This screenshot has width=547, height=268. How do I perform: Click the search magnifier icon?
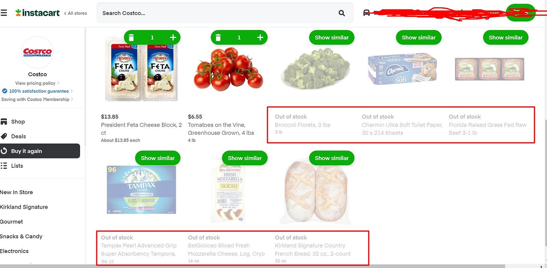pyautogui.click(x=341, y=13)
